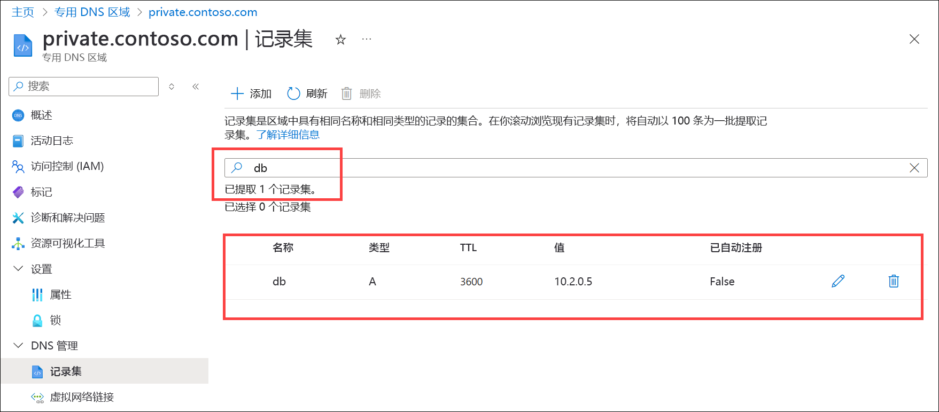Viewport: 939px width, 412px height.
Task: Click the magnifier icon in record filter
Action: pos(236,168)
